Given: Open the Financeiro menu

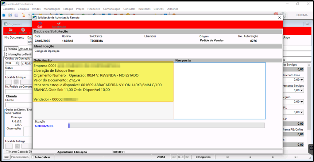Looking at the screenshot, I should 94,9.
